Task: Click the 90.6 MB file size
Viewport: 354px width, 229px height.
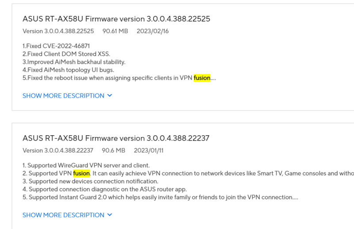Action: [114, 151]
